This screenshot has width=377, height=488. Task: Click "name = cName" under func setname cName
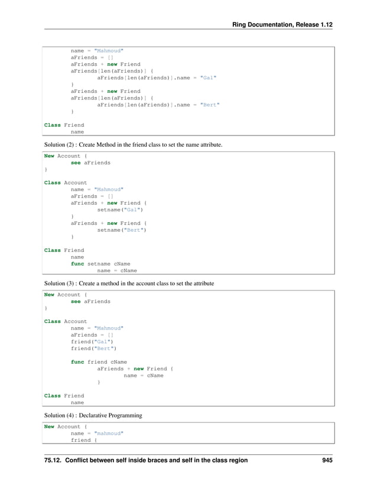pyautogui.click(x=117, y=270)
